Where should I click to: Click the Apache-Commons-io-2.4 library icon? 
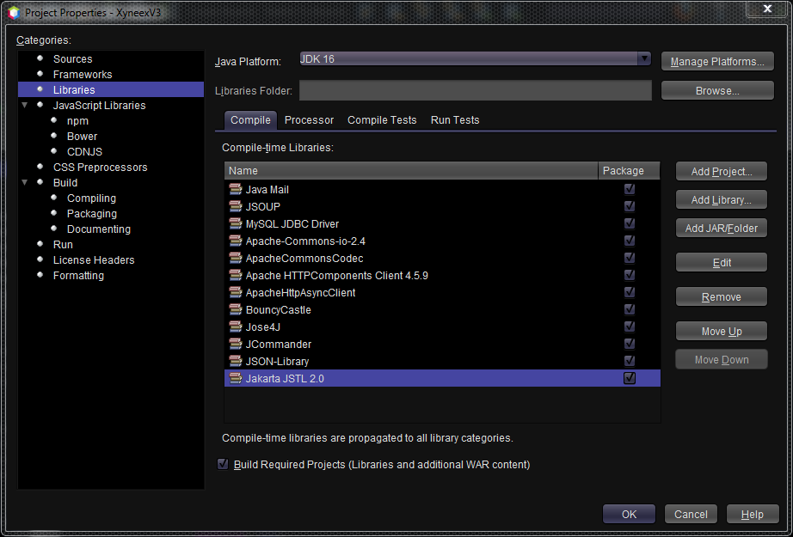click(x=235, y=241)
